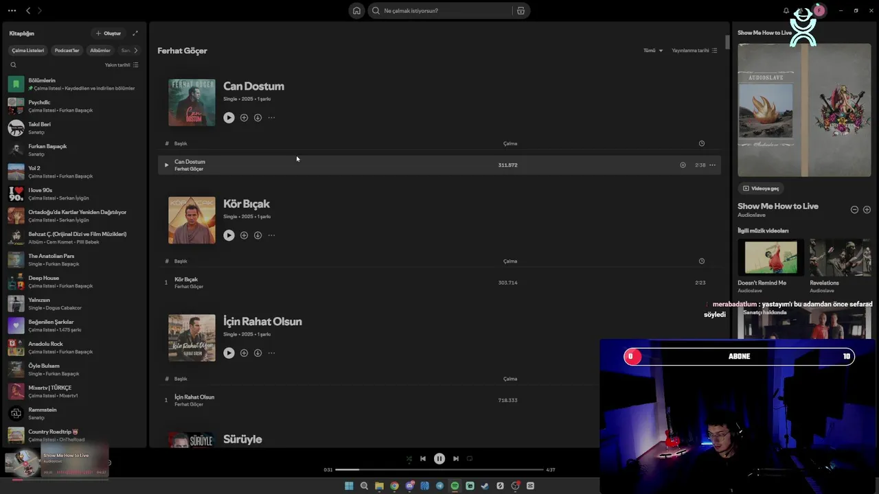The width and height of the screenshot is (879, 494).
Task: Play the Can Dostum track row
Action: pos(166,165)
